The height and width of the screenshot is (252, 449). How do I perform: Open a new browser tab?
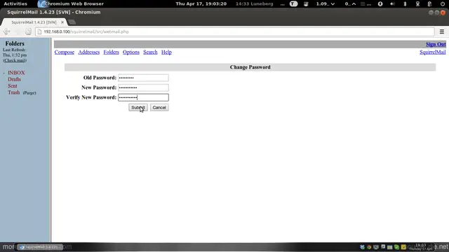pyautogui.click(x=72, y=22)
